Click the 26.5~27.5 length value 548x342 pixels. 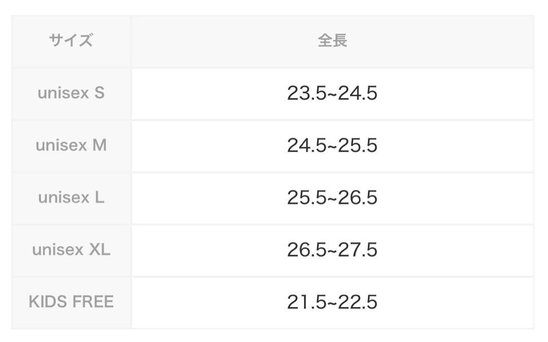(332, 249)
